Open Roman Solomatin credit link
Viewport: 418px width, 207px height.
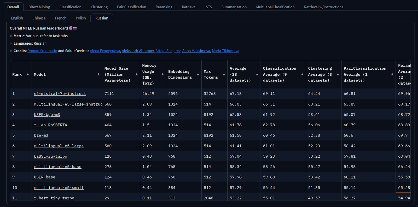click(x=42, y=51)
